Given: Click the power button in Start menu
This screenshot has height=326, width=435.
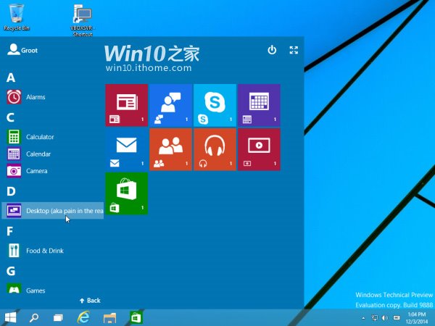Looking at the screenshot, I should pos(272,50).
